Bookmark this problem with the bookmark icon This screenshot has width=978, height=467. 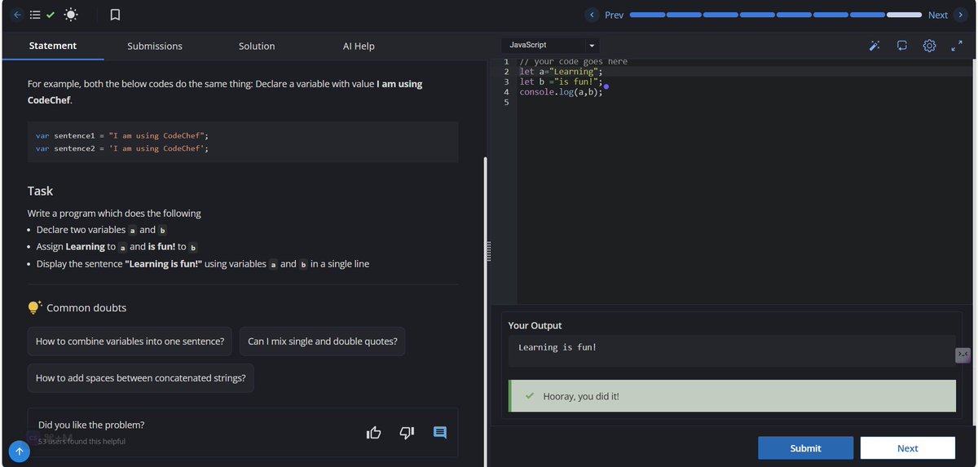(116, 15)
